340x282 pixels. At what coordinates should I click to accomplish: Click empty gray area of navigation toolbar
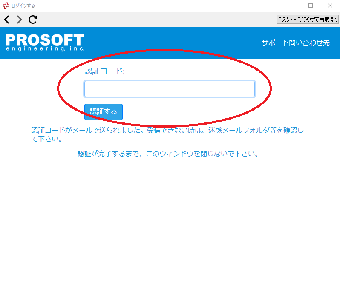pyautogui.click(x=149, y=20)
